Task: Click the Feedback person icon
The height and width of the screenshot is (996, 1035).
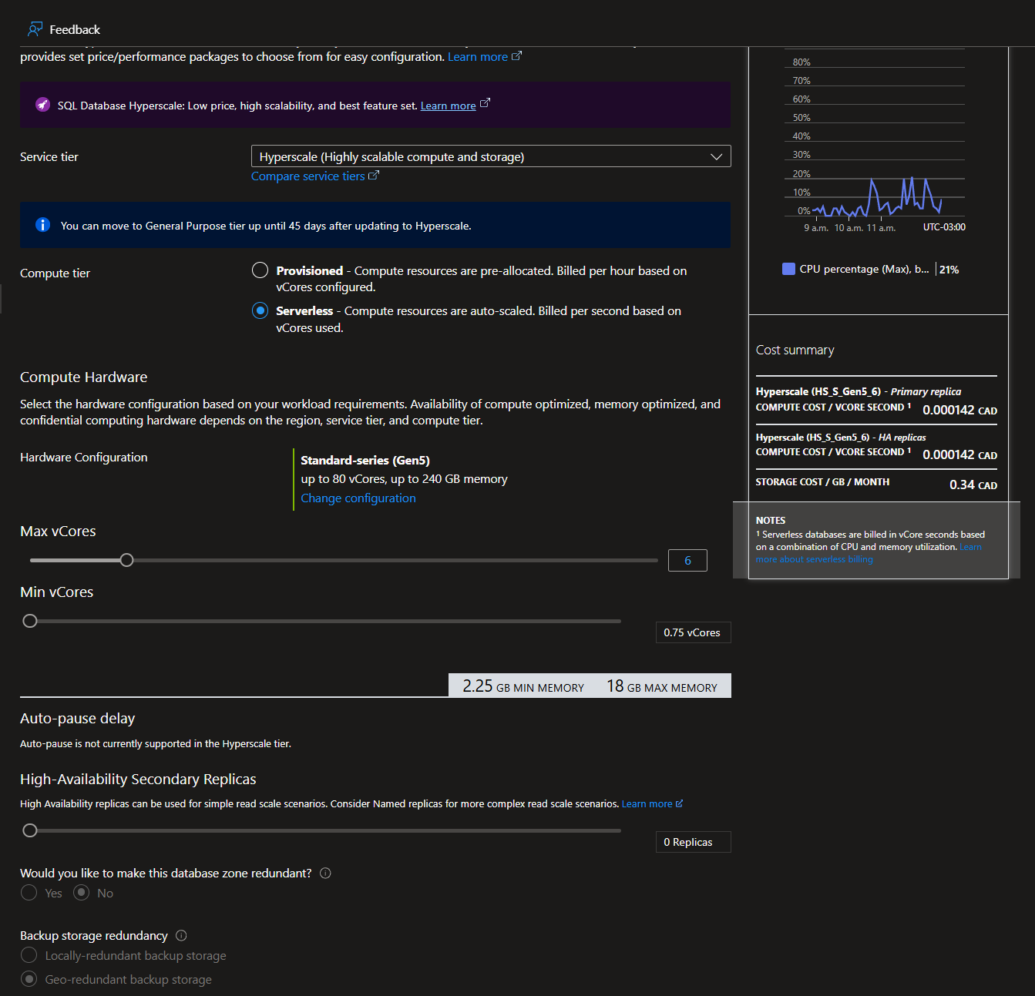Action: coord(35,29)
